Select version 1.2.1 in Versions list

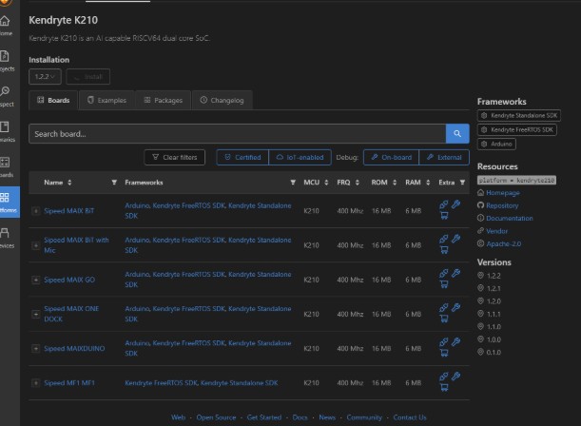point(494,288)
